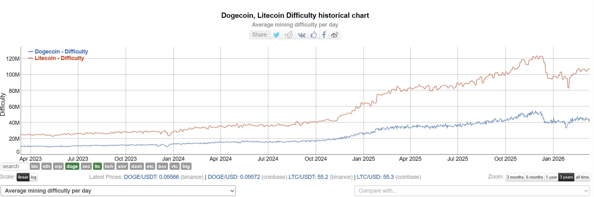The height and width of the screenshot is (197, 594).
Task: Open DOGE/USDT binance price link
Action: click(151, 177)
